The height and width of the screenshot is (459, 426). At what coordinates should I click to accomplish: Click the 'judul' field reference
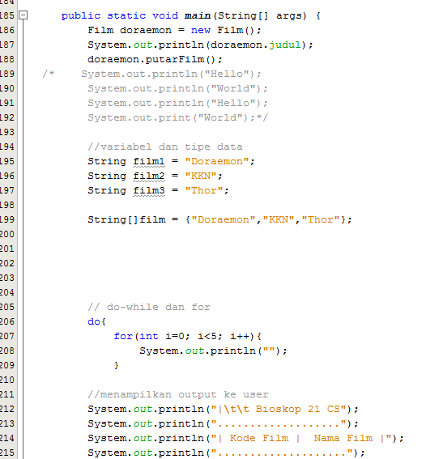click(285, 45)
